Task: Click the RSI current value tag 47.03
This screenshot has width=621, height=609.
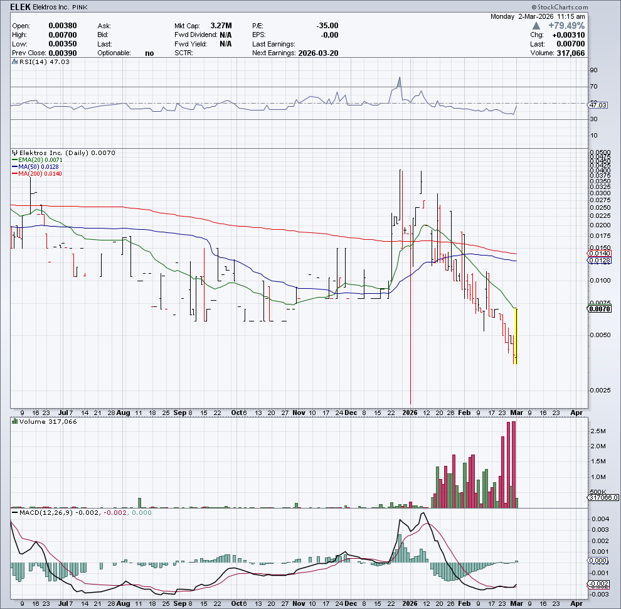Action: click(x=598, y=105)
